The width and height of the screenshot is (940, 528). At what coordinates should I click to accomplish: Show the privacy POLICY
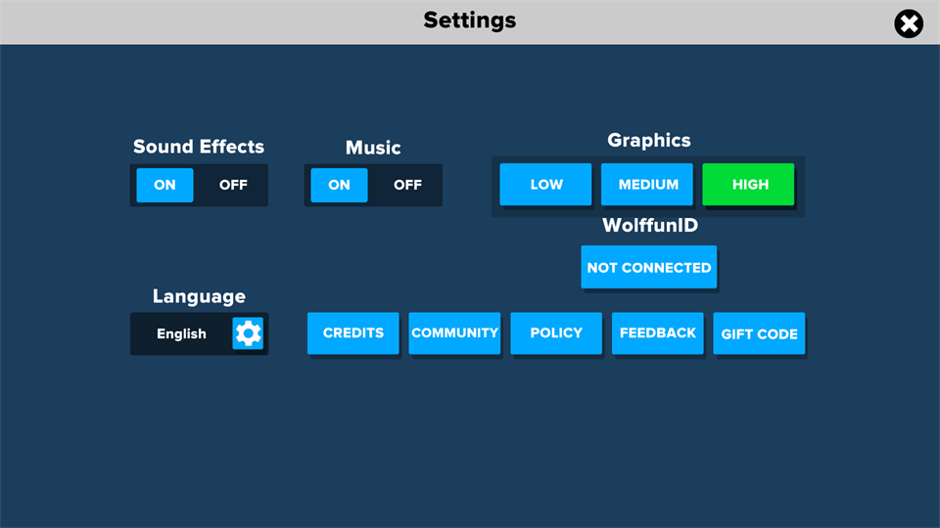pos(556,333)
